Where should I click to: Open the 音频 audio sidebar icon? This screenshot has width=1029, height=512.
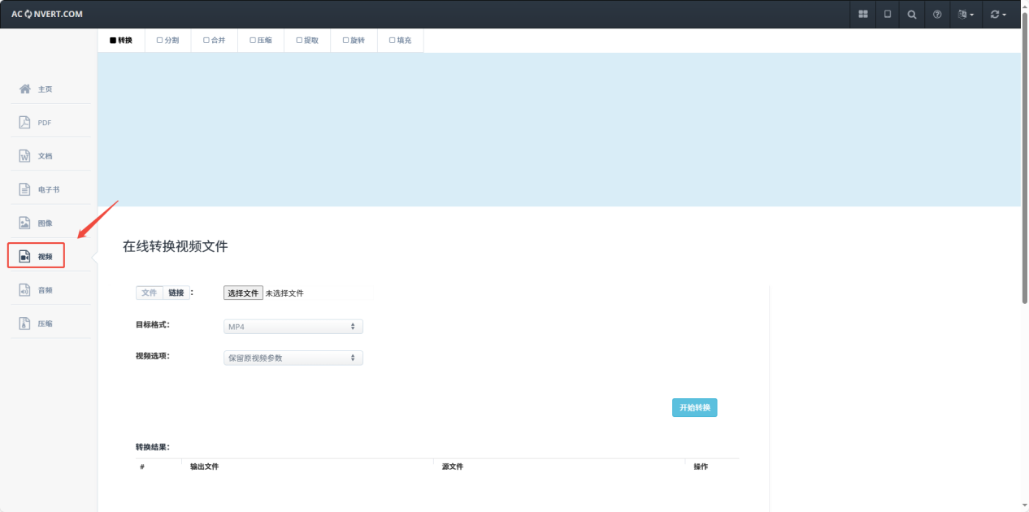click(x=24, y=289)
